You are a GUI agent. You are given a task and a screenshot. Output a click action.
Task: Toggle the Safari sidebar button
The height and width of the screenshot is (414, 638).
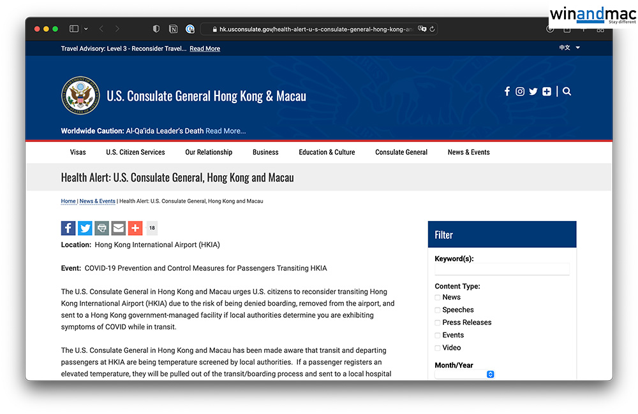click(x=74, y=29)
